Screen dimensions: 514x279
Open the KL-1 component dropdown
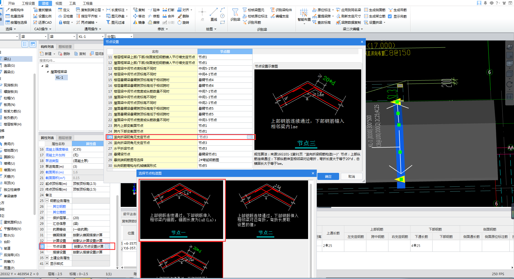point(103,36)
